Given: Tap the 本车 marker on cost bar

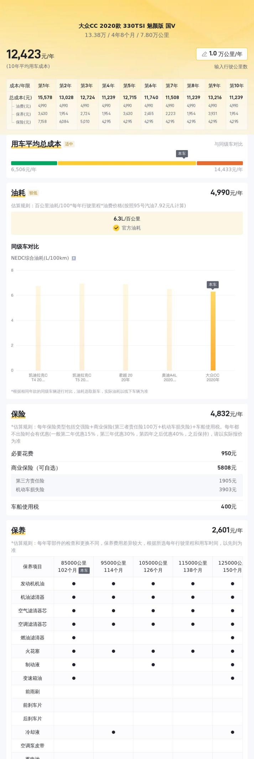Looking at the screenshot, I should [182, 154].
